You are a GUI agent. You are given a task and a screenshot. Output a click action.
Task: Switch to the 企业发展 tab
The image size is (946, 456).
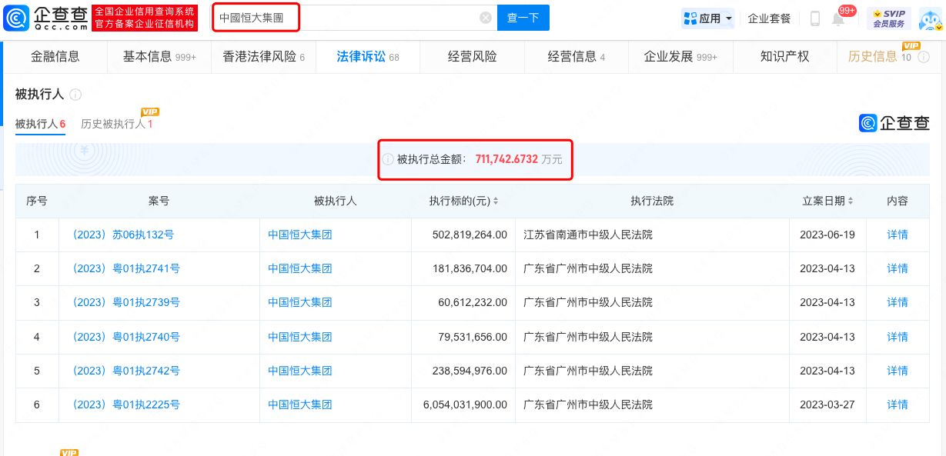click(680, 56)
